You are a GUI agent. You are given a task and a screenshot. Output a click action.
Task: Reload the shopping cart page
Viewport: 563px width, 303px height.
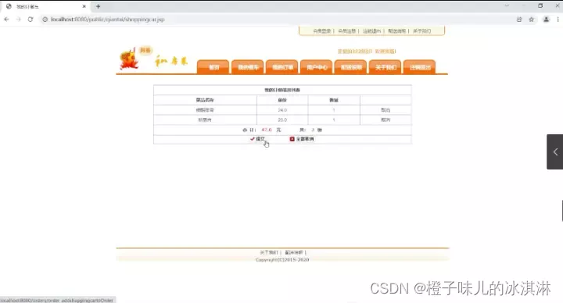pyautogui.click(x=30, y=20)
